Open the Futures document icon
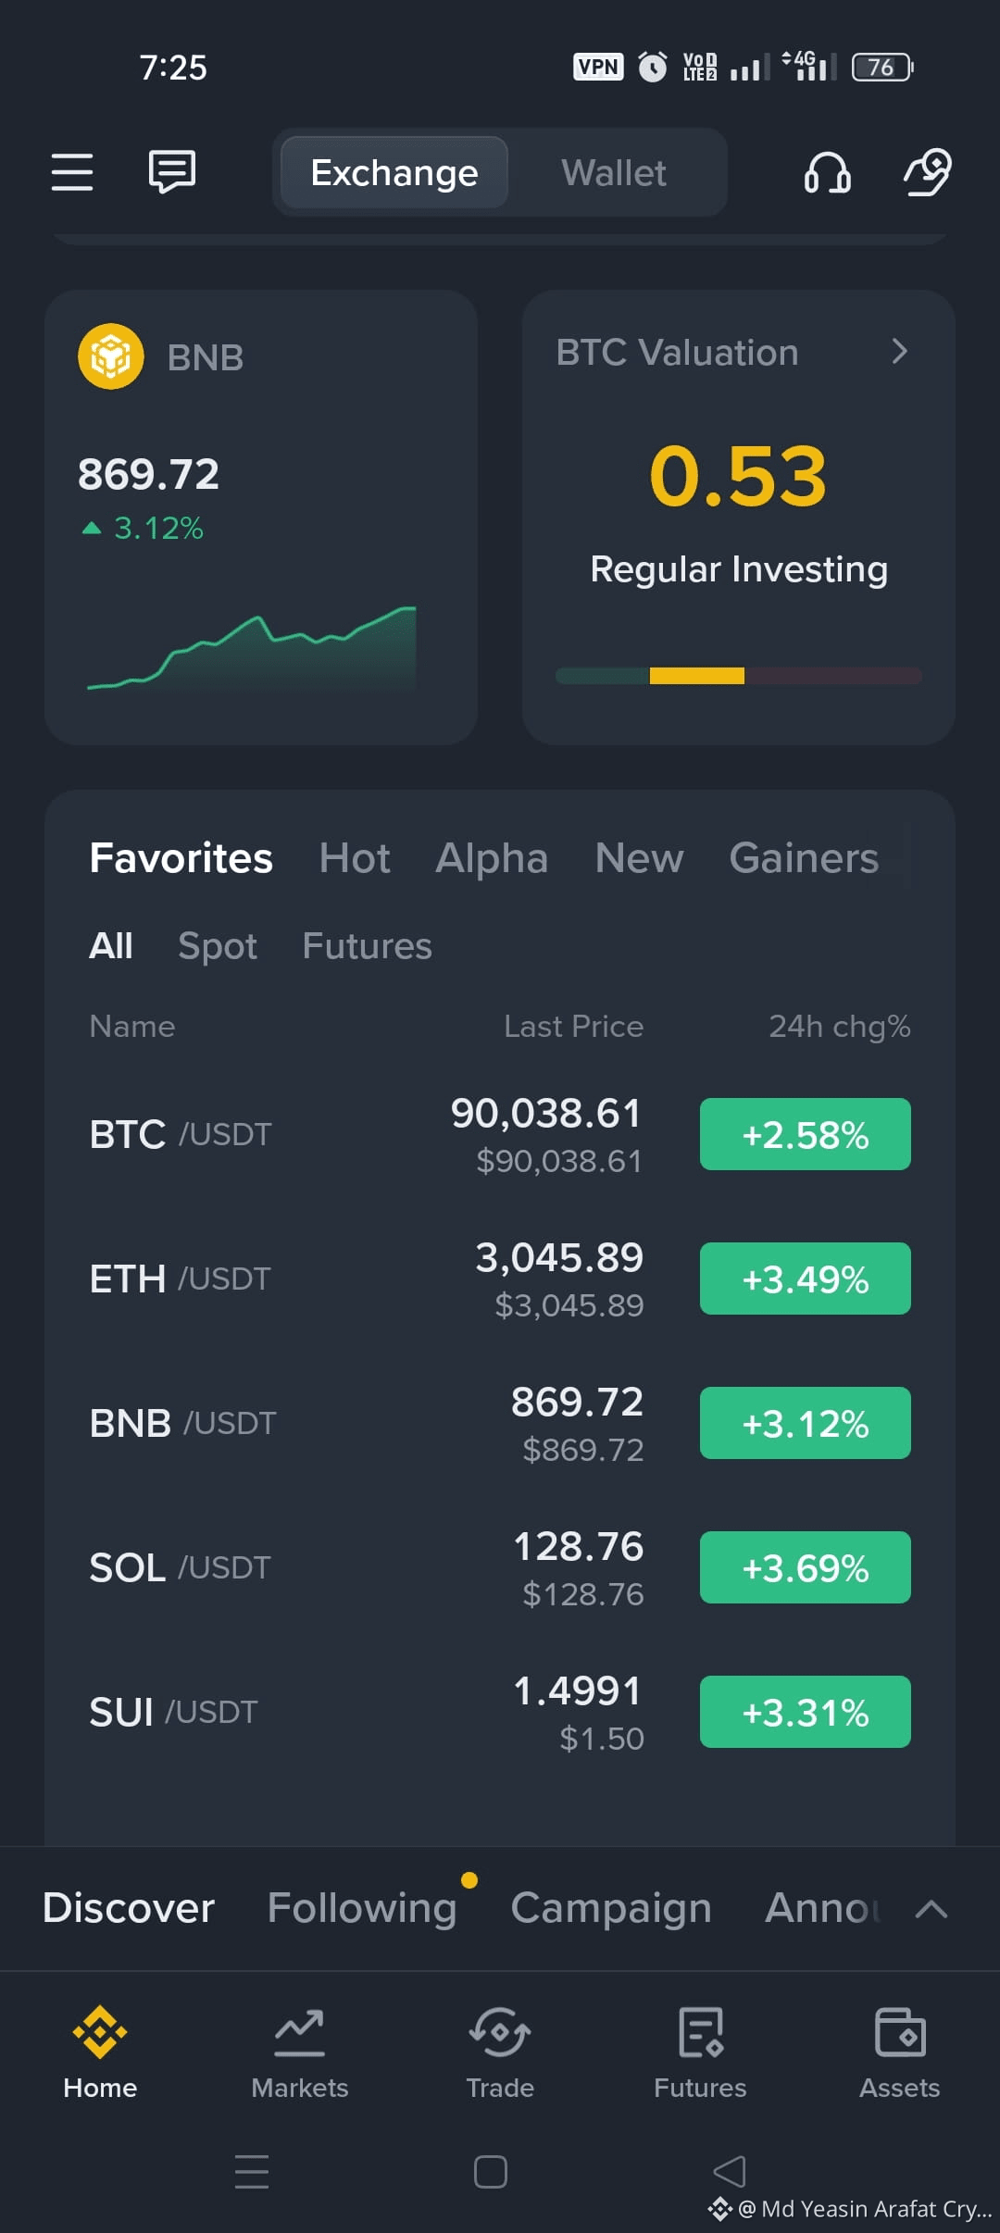1000x2233 pixels. (700, 2032)
